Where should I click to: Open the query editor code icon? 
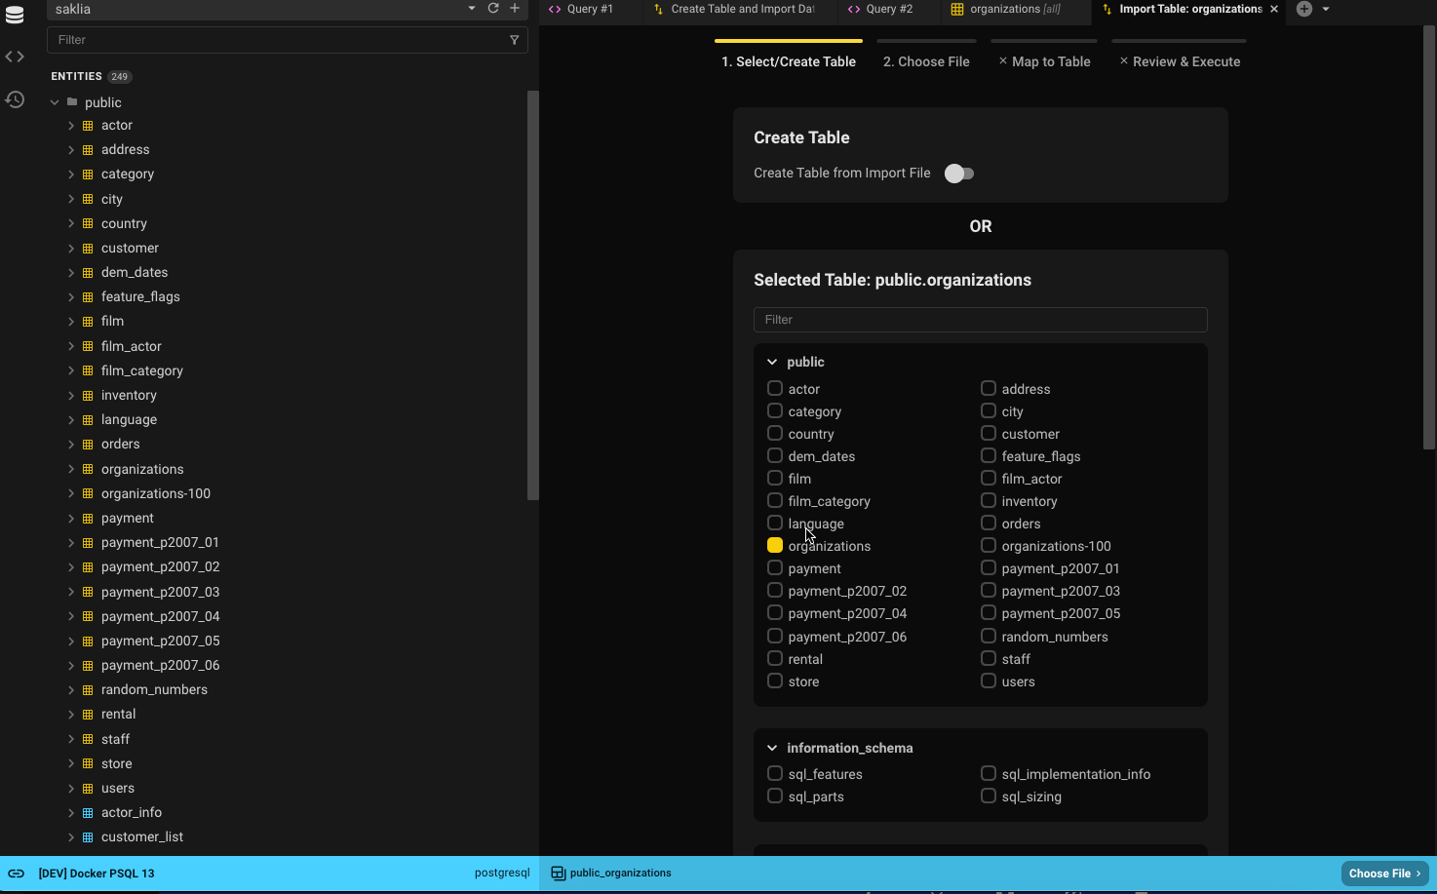[15, 57]
